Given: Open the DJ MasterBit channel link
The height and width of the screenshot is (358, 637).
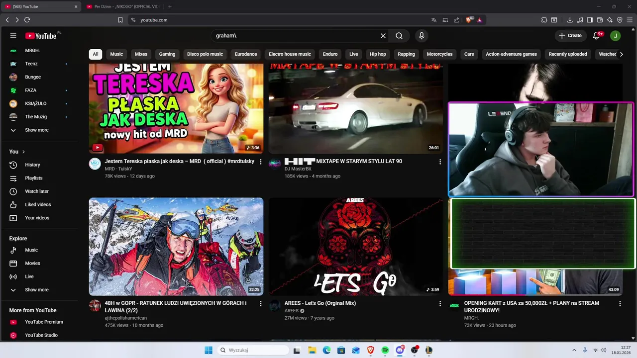Looking at the screenshot, I should click(298, 169).
